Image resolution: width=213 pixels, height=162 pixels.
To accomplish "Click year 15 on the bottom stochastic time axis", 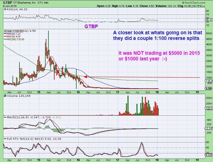I will (39, 160).
